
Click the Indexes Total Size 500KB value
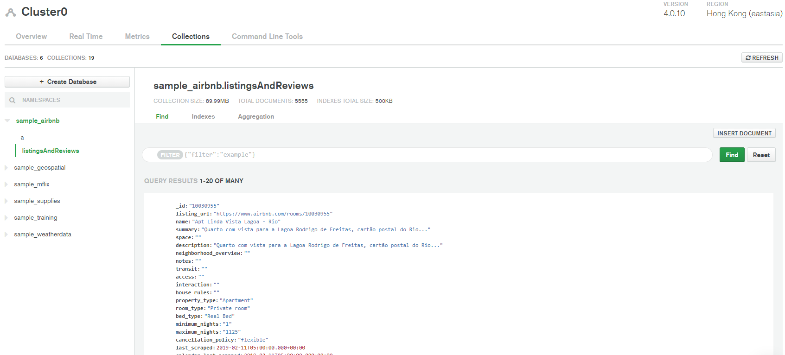(384, 101)
